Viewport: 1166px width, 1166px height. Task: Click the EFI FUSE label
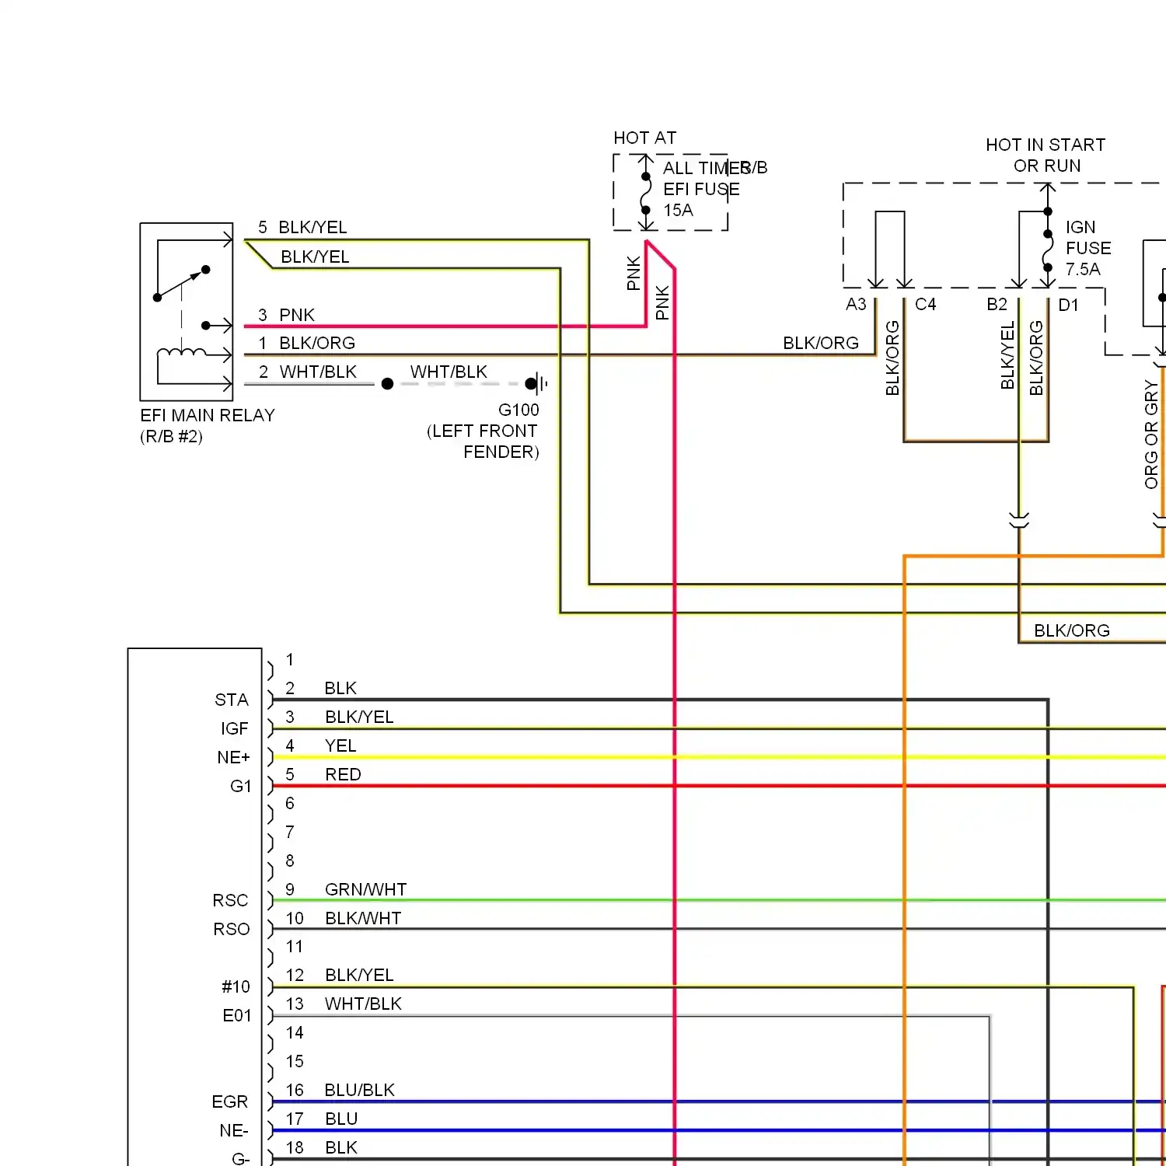point(701,189)
